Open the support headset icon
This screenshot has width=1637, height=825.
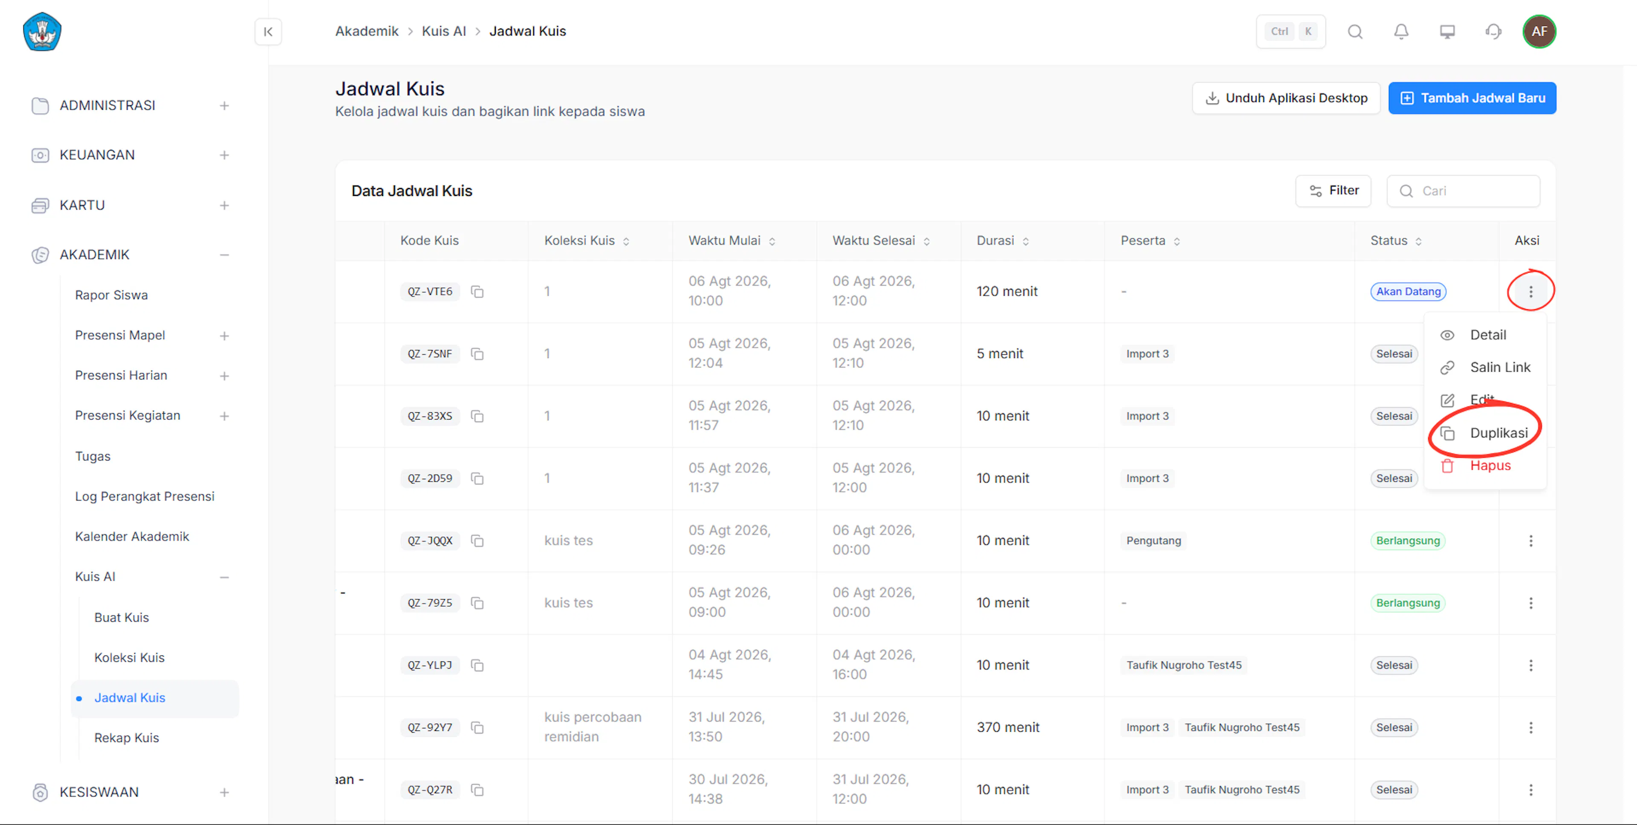(x=1493, y=32)
